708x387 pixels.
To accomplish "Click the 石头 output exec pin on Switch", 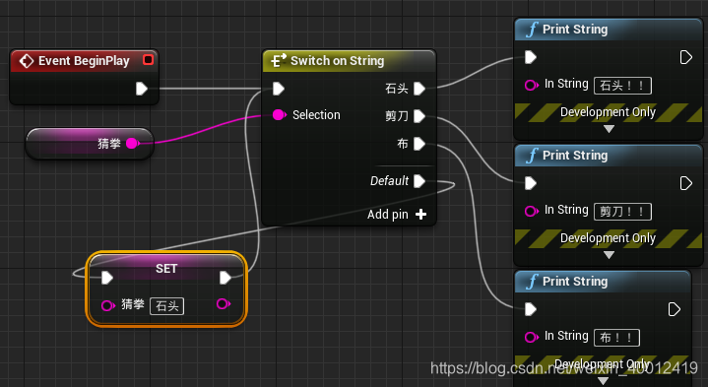I will pyautogui.click(x=419, y=89).
